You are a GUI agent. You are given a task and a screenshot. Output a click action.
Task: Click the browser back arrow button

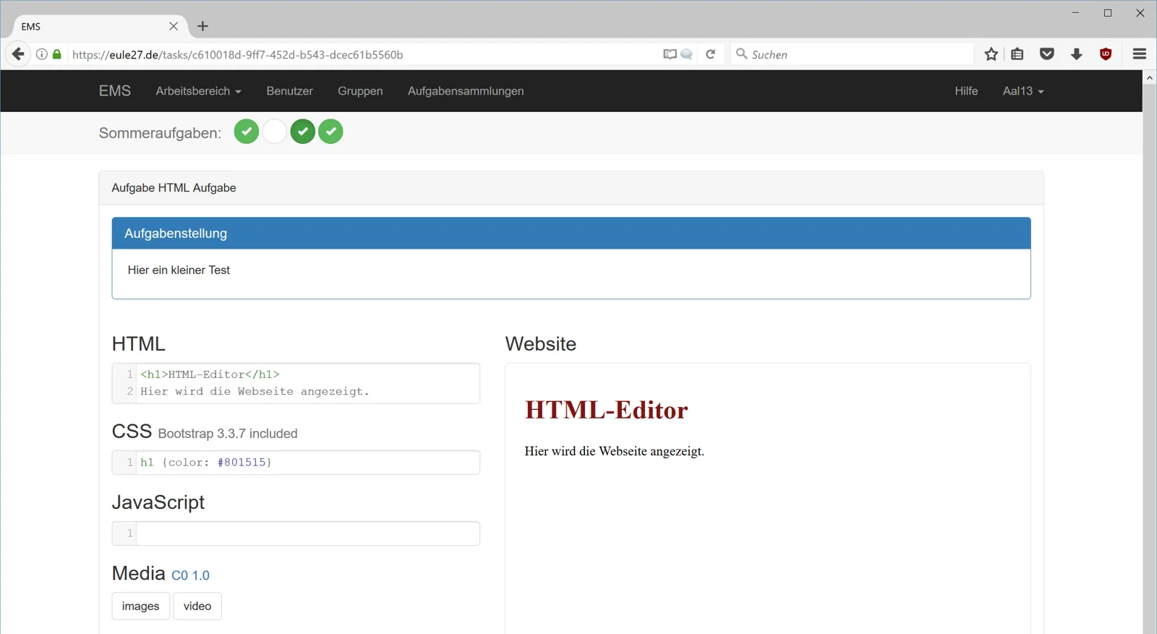tap(18, 54)
